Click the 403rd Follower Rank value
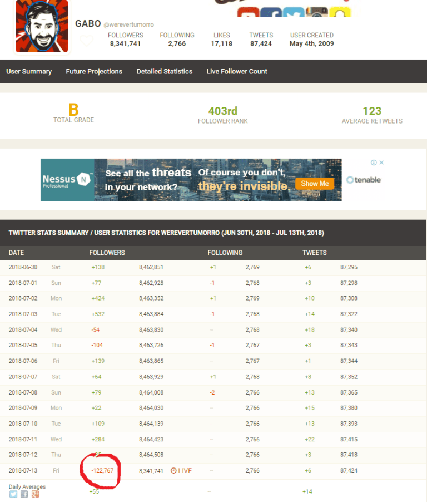 [222, 111]
